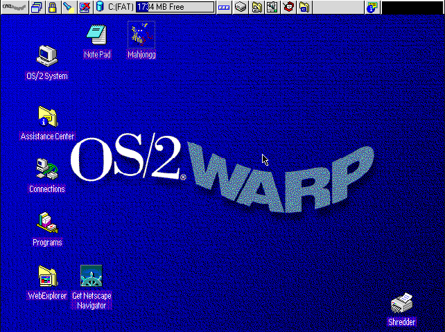Click the "Shredder" label text
This screenshot has width=445, height=332.
coord(401,322)
